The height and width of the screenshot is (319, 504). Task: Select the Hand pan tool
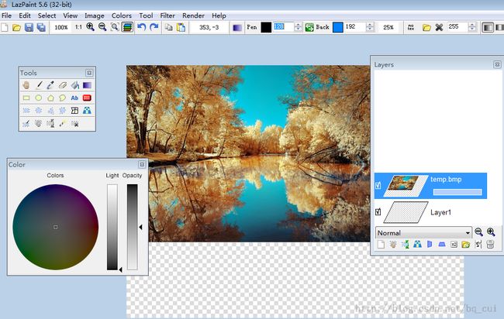[x=26, y=85]
